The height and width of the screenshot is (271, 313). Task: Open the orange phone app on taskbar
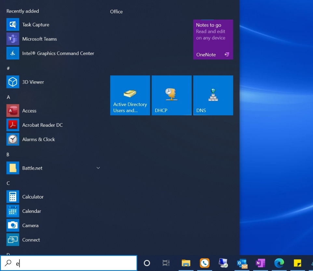pyautogui.click(x=205, y=263)
